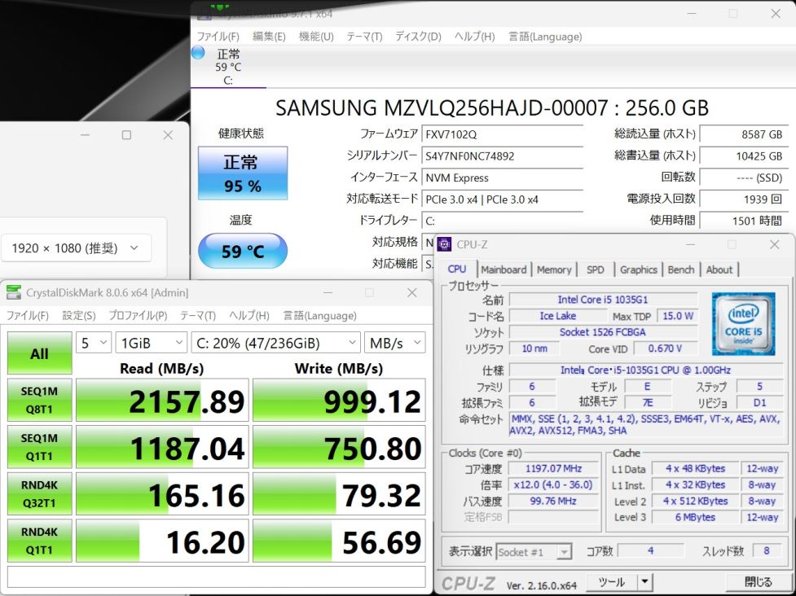Viewport: 796px width, 596px height.
Task: Click the 59 °C temperature indicator
Action: click(243, 252)
